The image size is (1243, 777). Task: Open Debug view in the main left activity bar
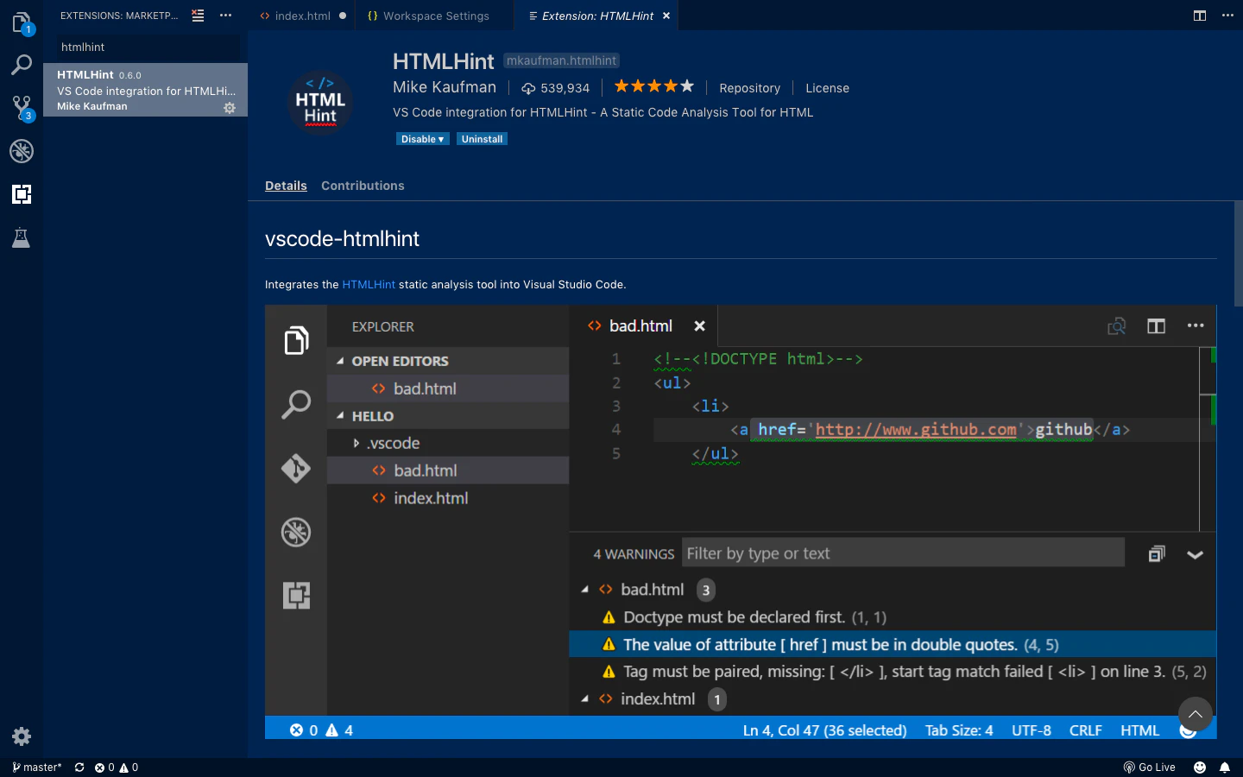pos(22,151)
